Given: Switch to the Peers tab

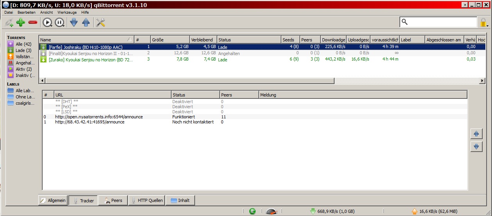Looking at the screenshot, I should coord(113,200).
